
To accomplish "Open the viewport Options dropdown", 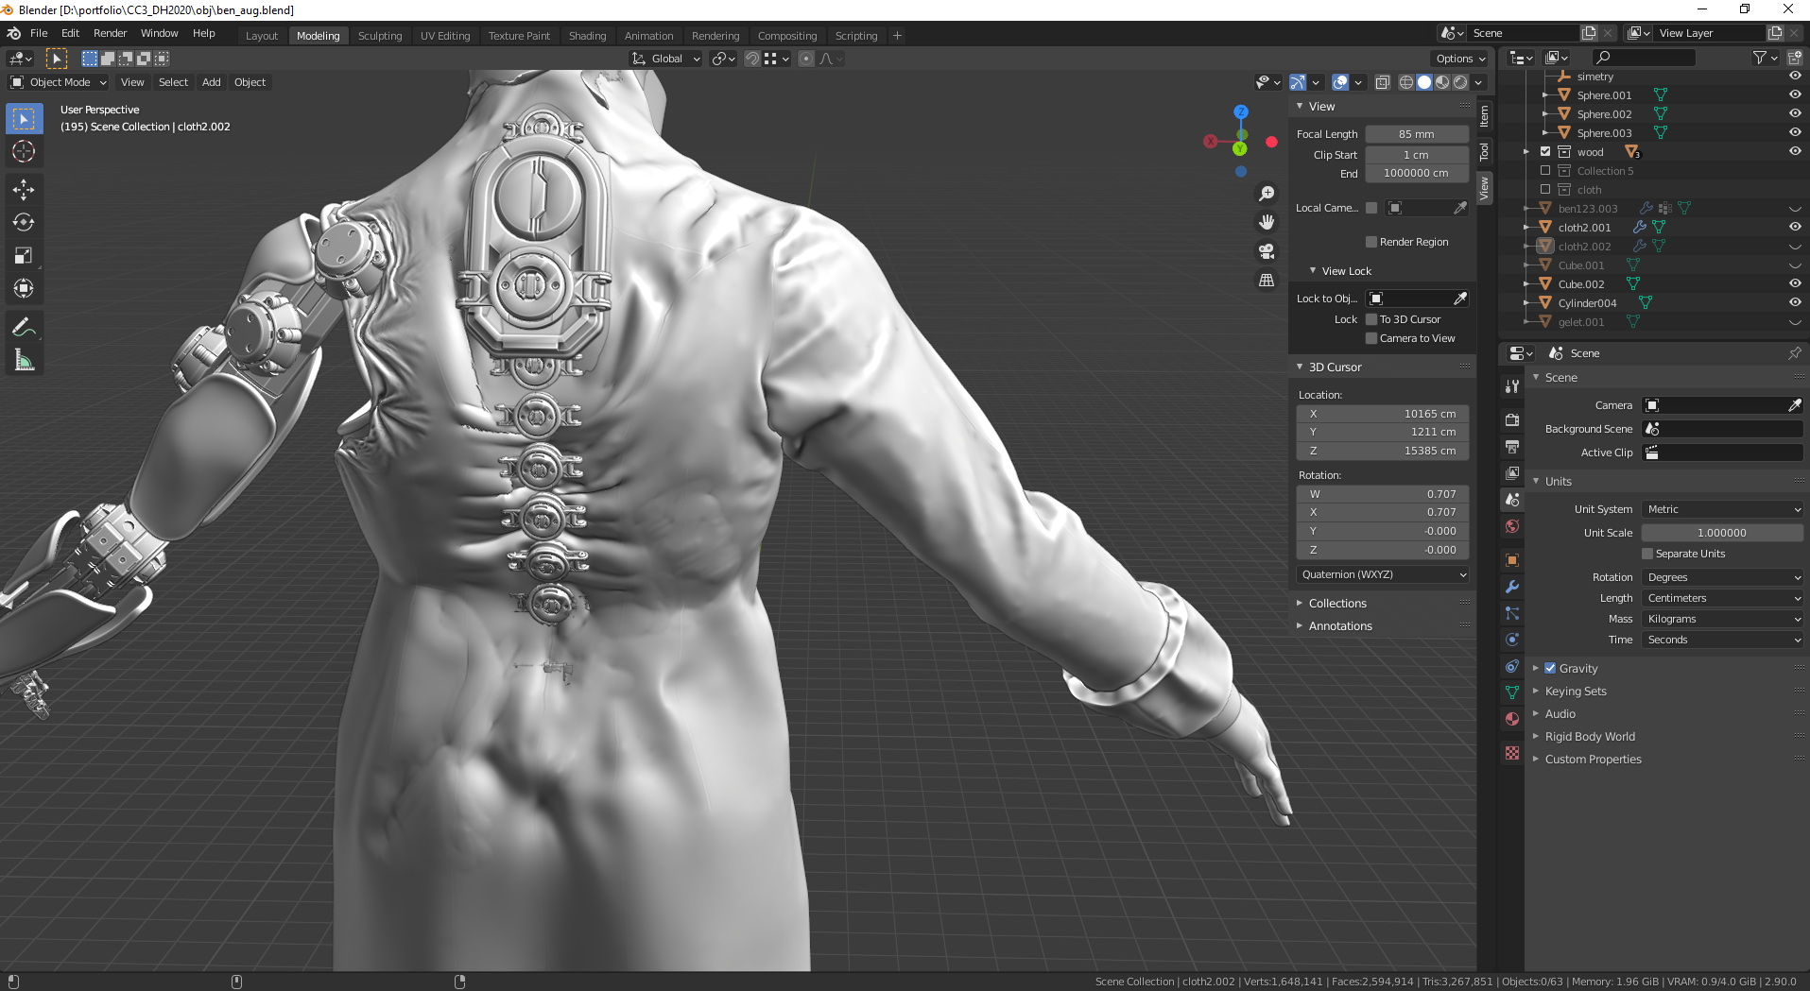I will (x=1460, y=59).
